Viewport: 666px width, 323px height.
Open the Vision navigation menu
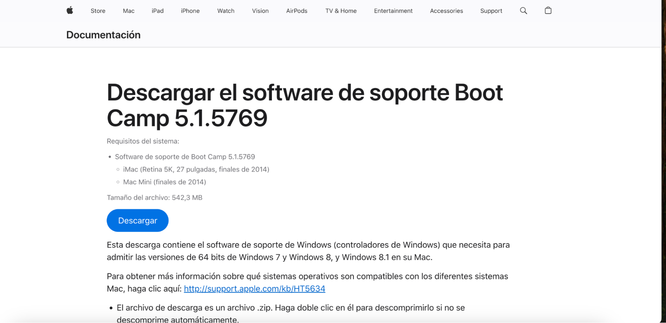(260, 11)
